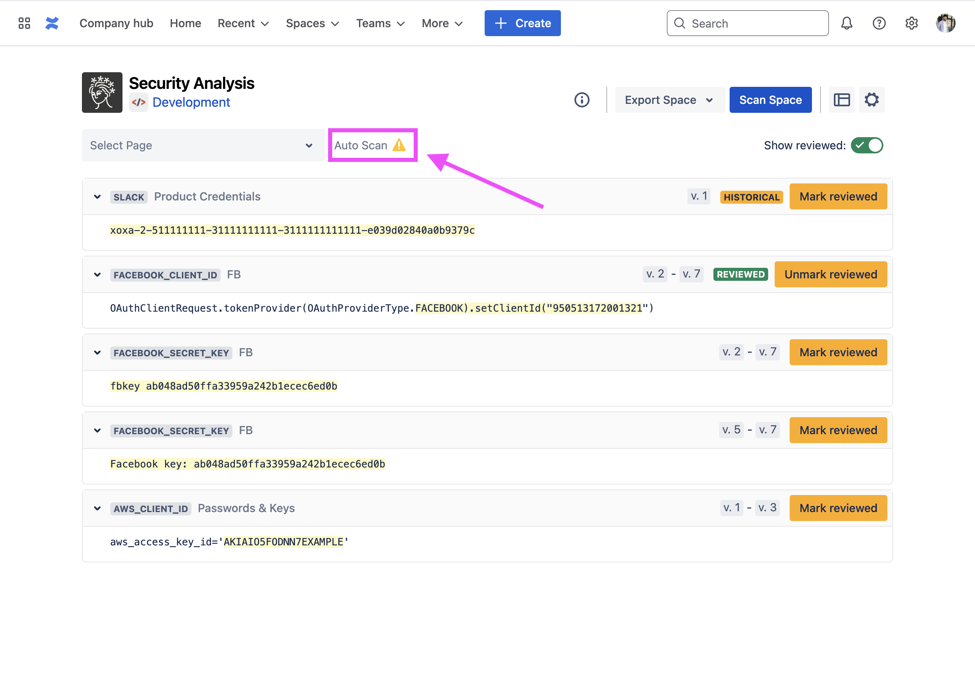Open the Select Page dropdown

(x=204, y=145)
